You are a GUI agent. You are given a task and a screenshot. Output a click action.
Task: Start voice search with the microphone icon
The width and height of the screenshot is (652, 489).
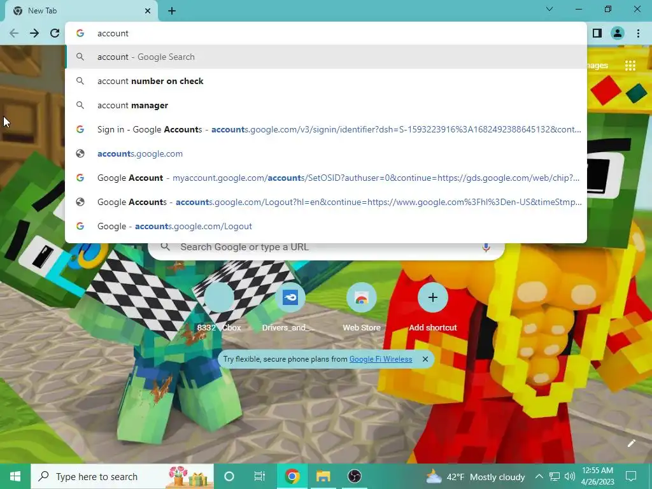point(486,247)
